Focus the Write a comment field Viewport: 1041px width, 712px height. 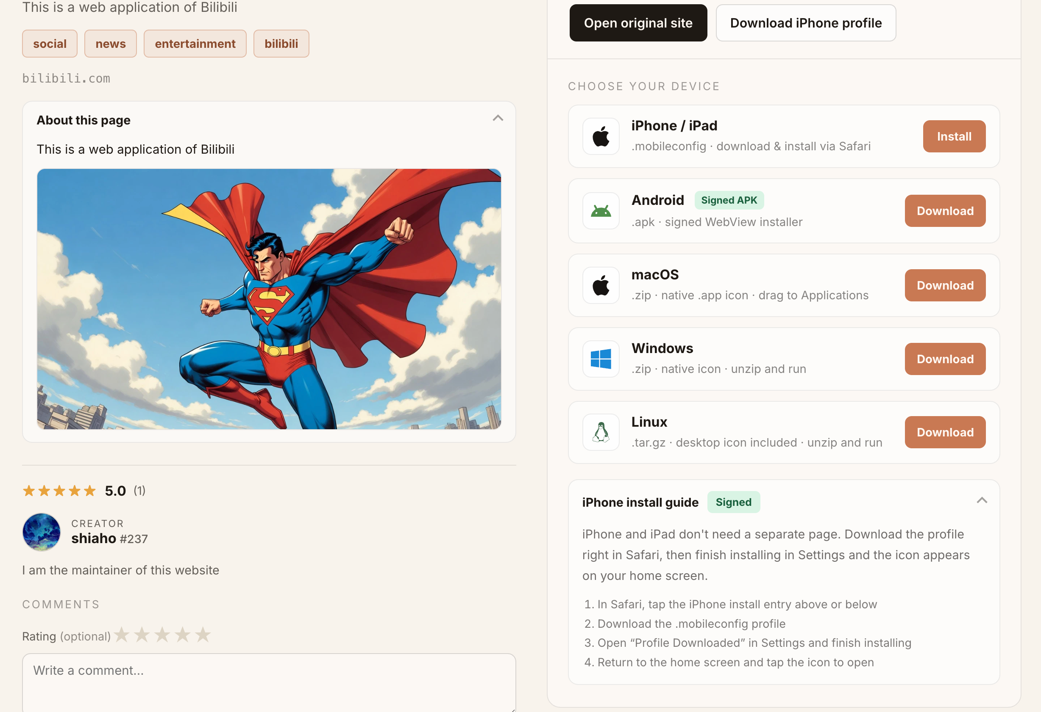[269, 682]
